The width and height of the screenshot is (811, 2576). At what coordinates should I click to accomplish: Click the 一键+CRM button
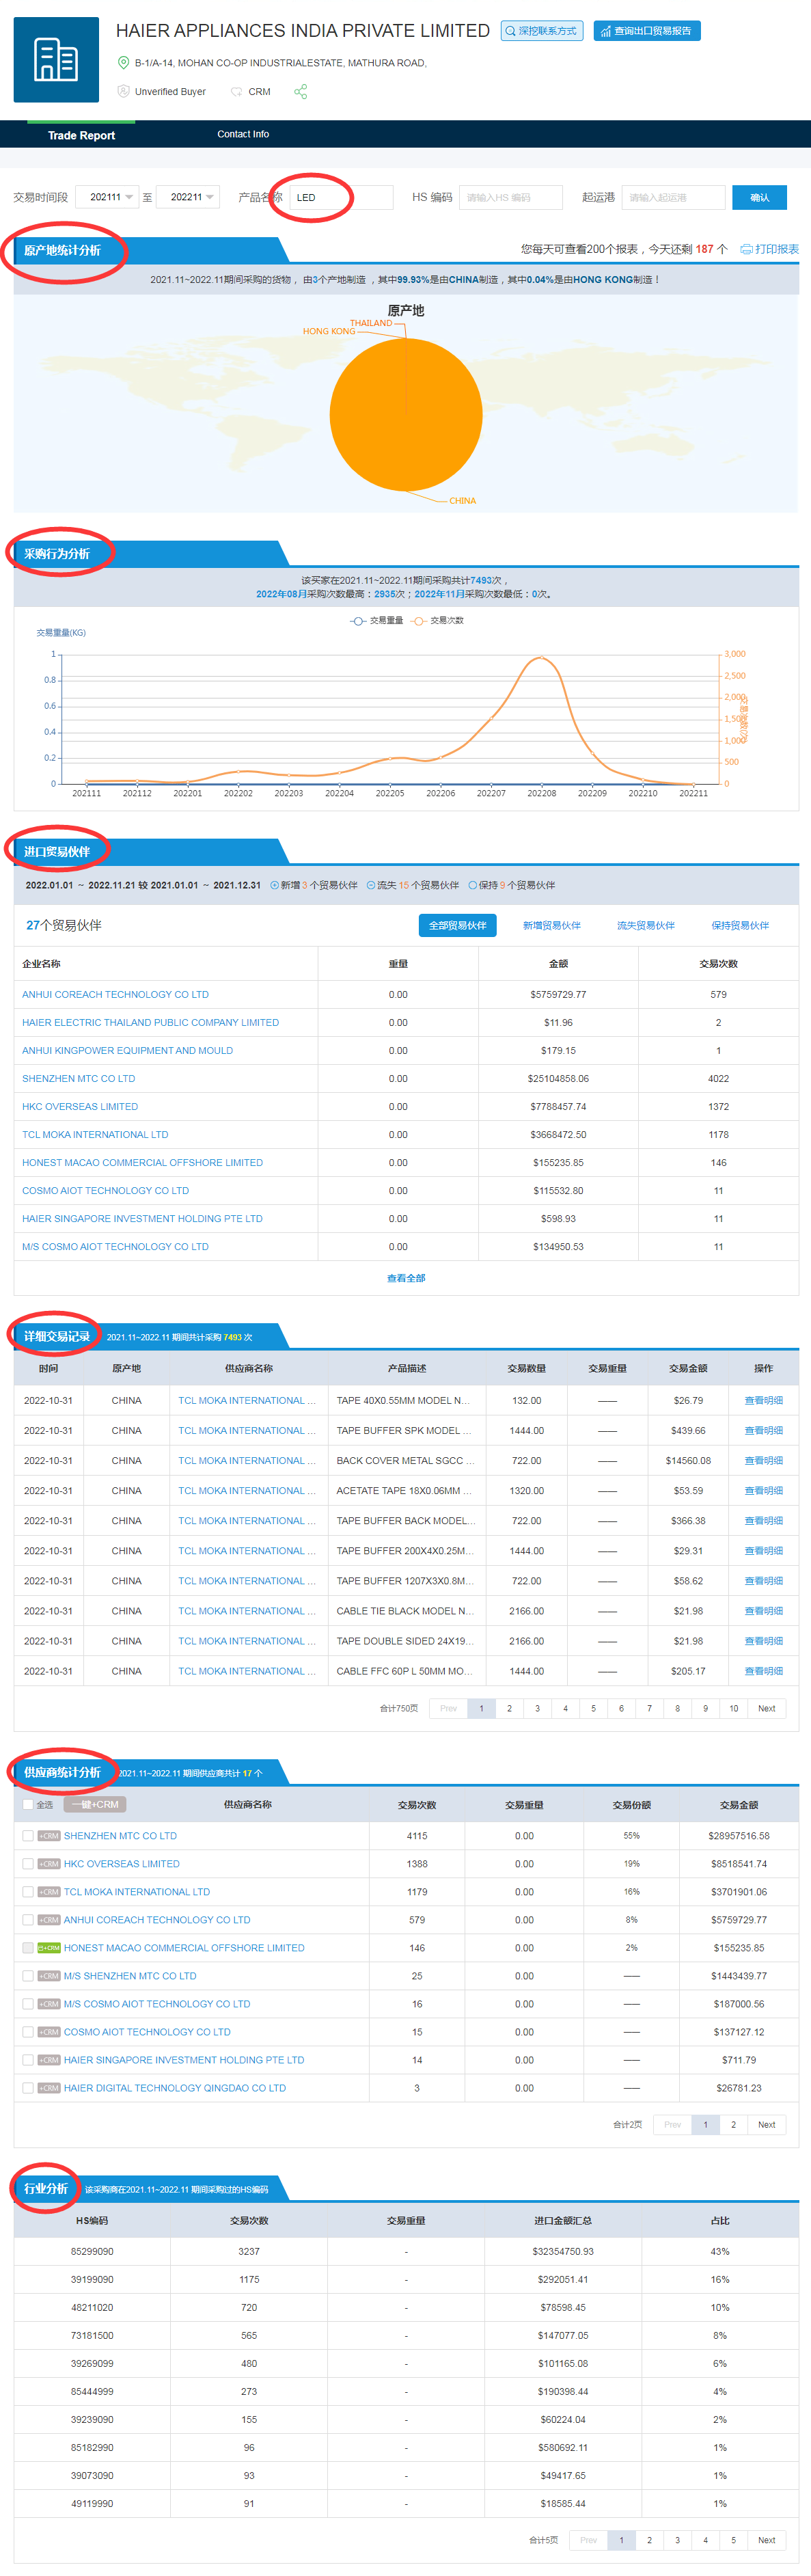[95, 1805]
